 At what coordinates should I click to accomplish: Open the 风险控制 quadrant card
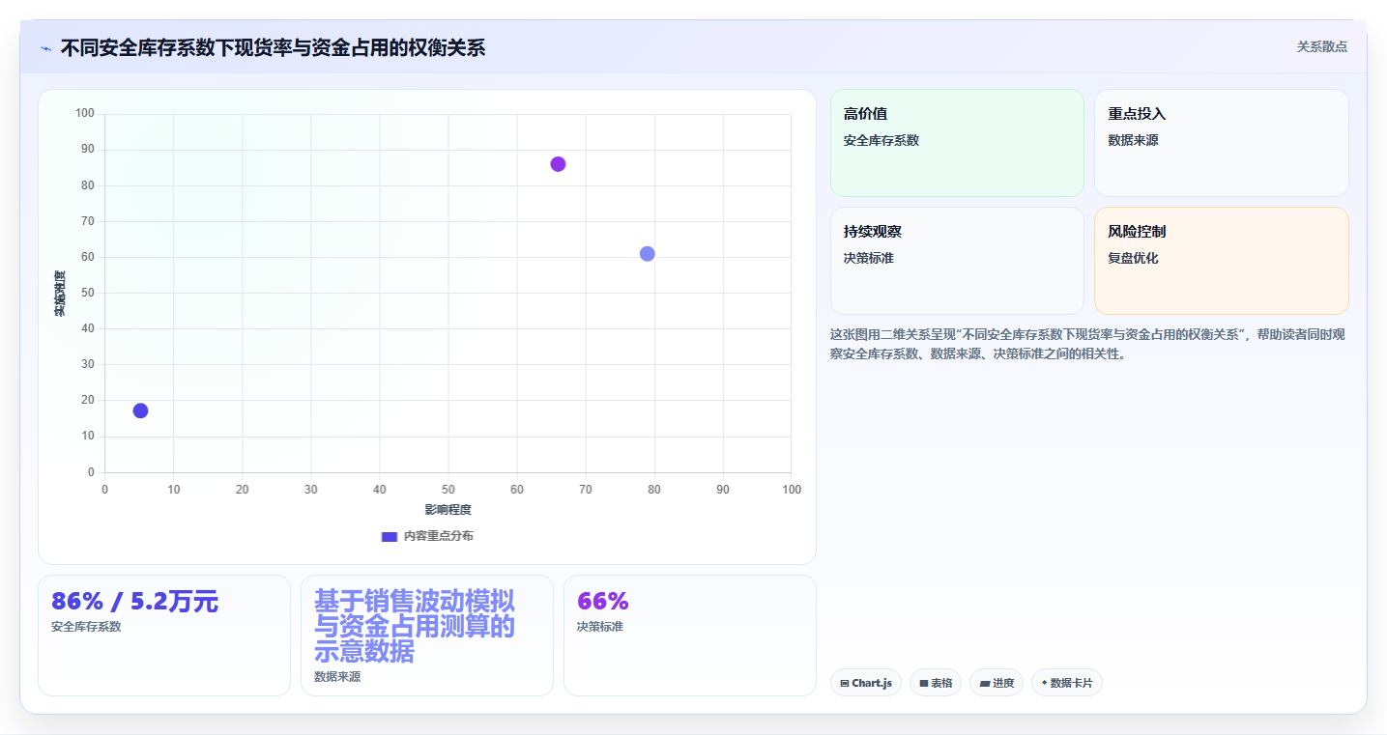pos(1221,261)
